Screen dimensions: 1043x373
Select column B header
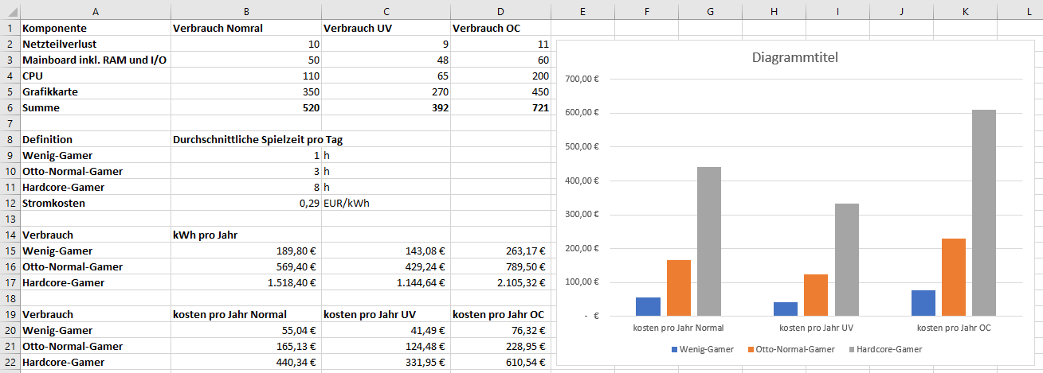[246, 10]
